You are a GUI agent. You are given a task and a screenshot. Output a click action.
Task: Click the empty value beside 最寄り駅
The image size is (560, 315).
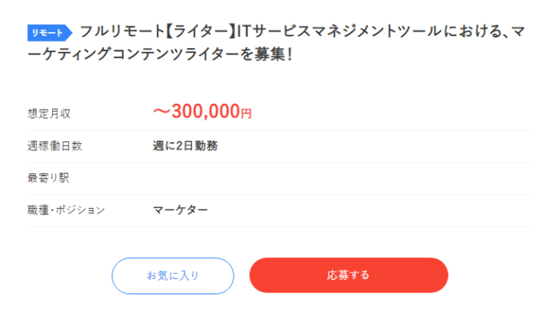click(x=342, y=178)
